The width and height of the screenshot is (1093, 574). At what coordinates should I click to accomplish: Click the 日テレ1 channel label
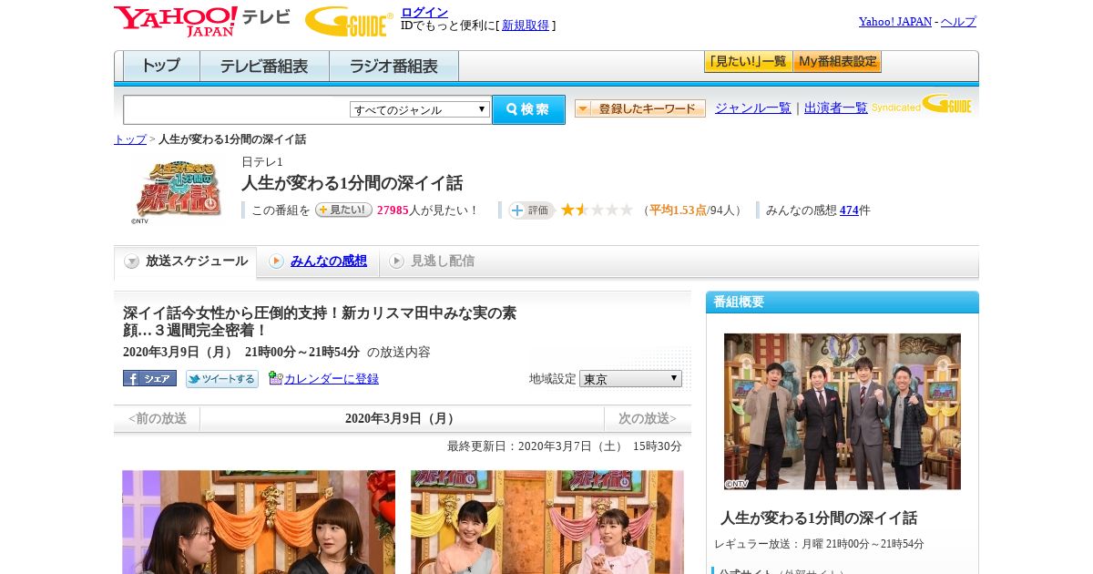pos(262,162)
